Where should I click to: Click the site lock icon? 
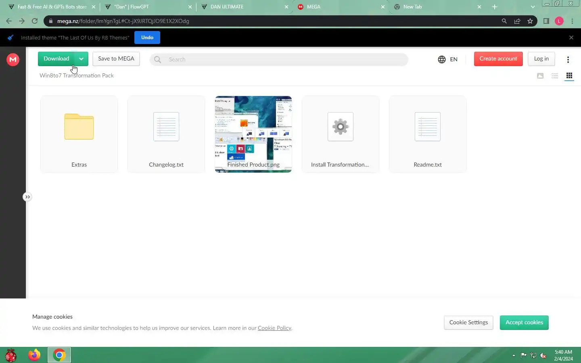[50, 21]
